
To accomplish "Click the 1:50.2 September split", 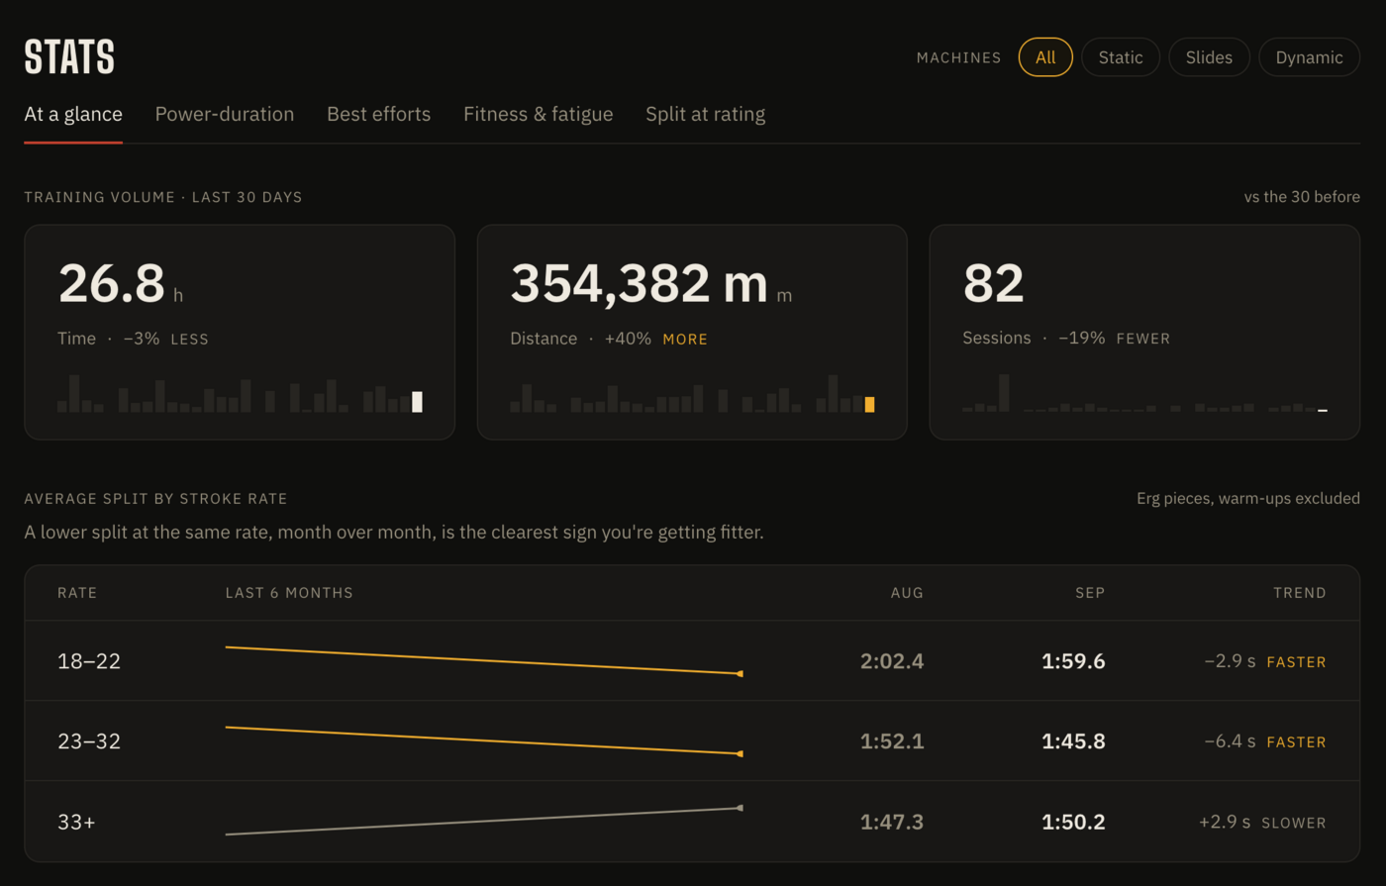I will 1073,822.
